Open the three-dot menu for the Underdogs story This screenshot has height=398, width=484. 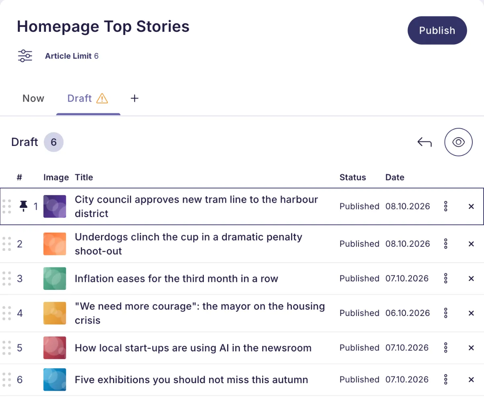click(445, 244)
